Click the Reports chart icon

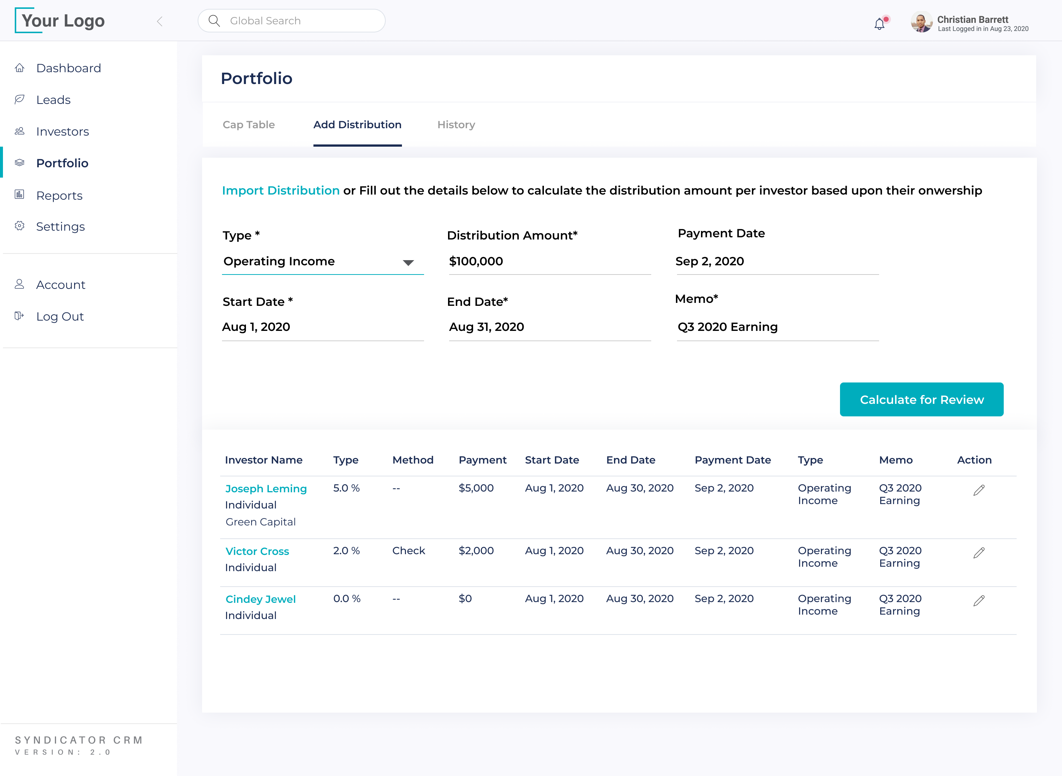coord(19,195)
